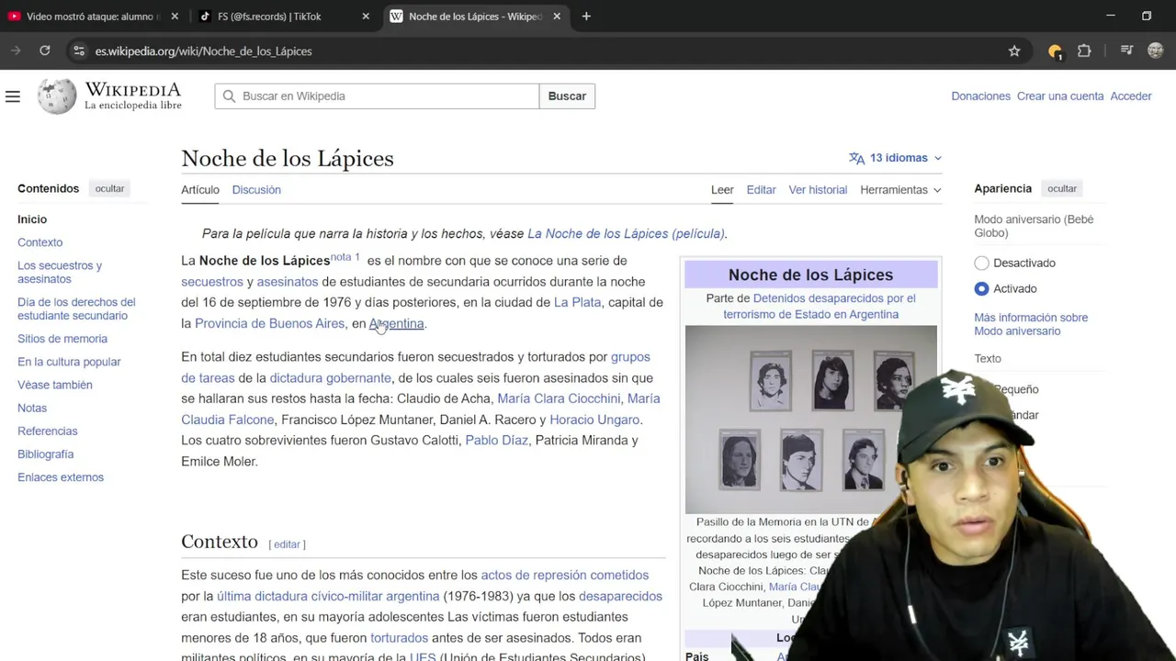Jump to En la cultura popular section
The width and height of the screenshot is (1176, 661).
[69, 362]
